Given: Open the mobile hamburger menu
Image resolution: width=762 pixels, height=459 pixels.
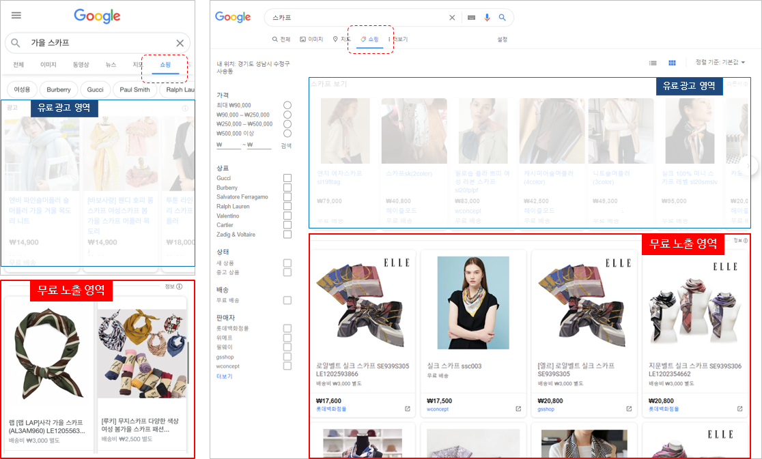Looking at the screenshot, I should click(16, 16).
